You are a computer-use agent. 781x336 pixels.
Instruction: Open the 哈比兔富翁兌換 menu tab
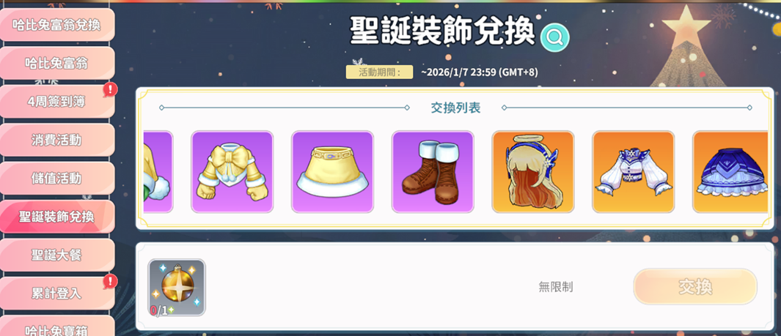click(56, 24)
